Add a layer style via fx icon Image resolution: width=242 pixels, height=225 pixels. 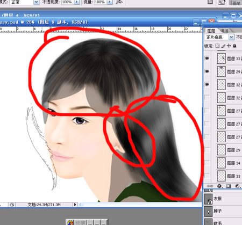219,186
